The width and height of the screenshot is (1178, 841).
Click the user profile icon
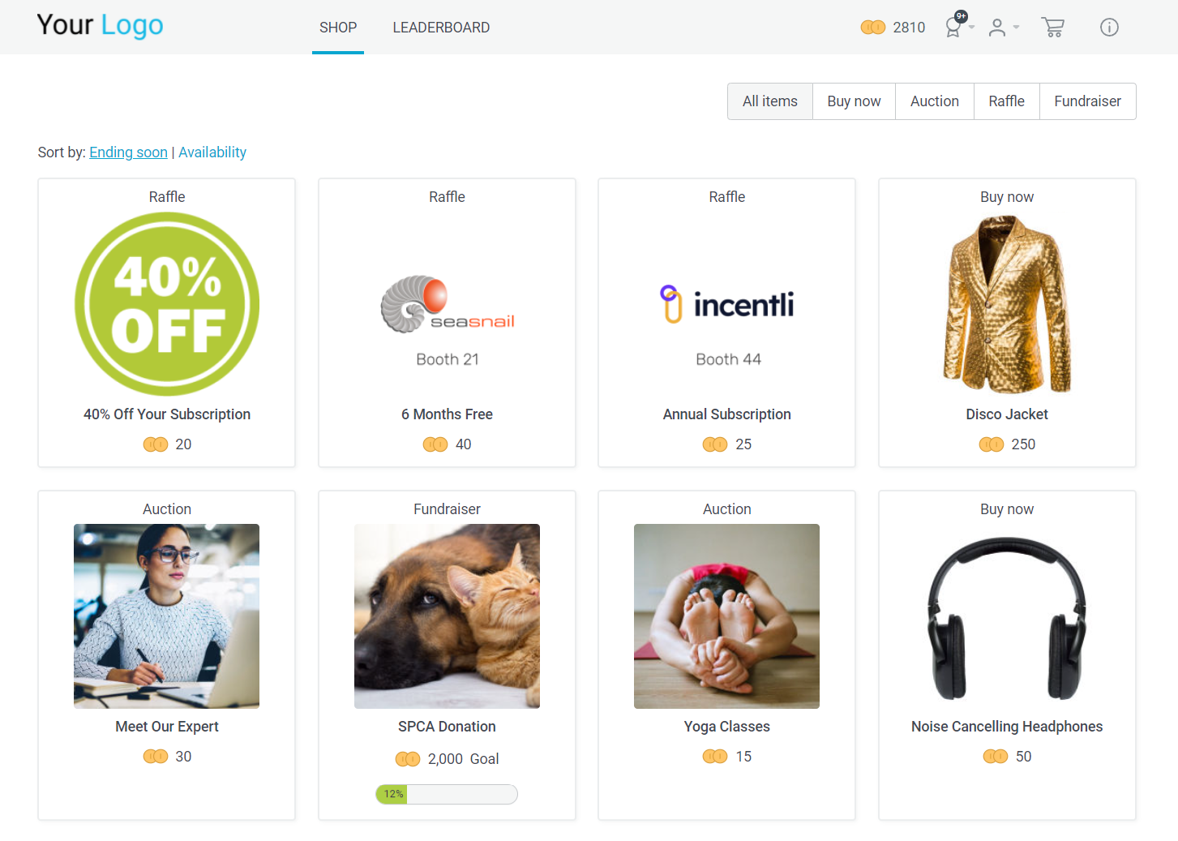pos(997,28)
